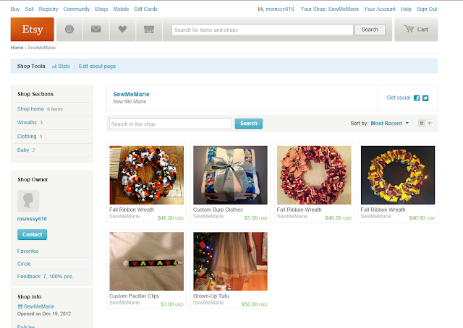Click the $50.00 USD price

254,304
